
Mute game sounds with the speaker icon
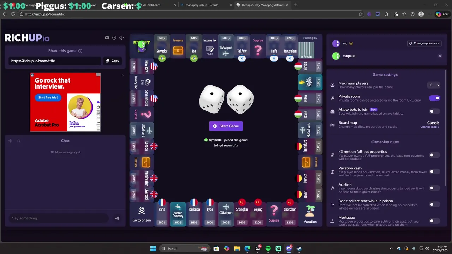click(122, 38)
